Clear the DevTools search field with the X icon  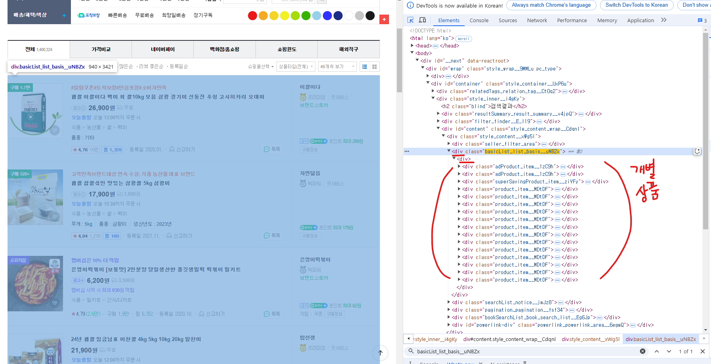[x=642, y=351]
